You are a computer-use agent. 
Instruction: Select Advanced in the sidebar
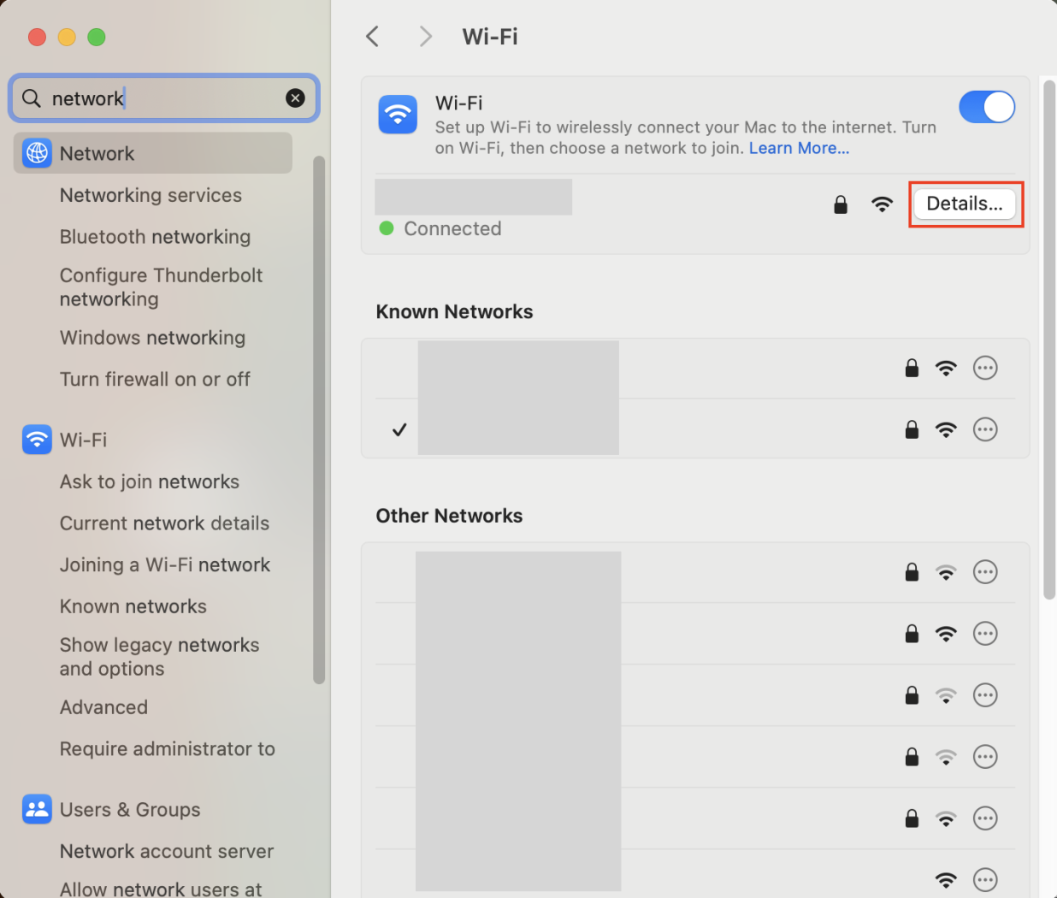tap(103, 707)
